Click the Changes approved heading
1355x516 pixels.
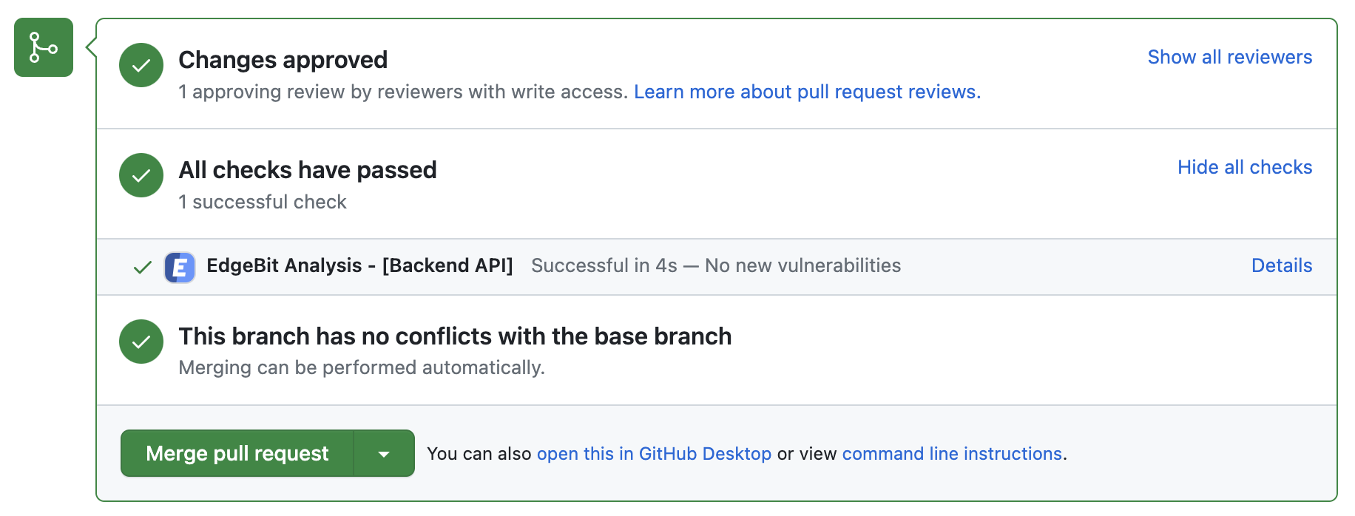coord(283,60)
